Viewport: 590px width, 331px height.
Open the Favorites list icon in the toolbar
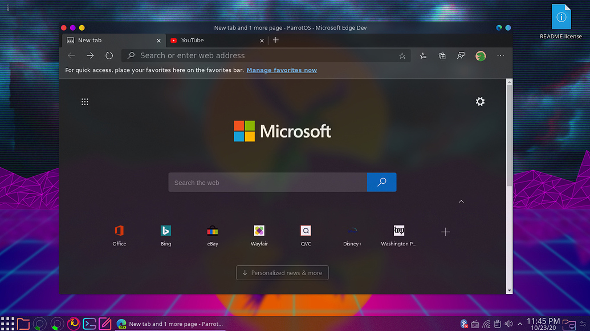[423, 56]
